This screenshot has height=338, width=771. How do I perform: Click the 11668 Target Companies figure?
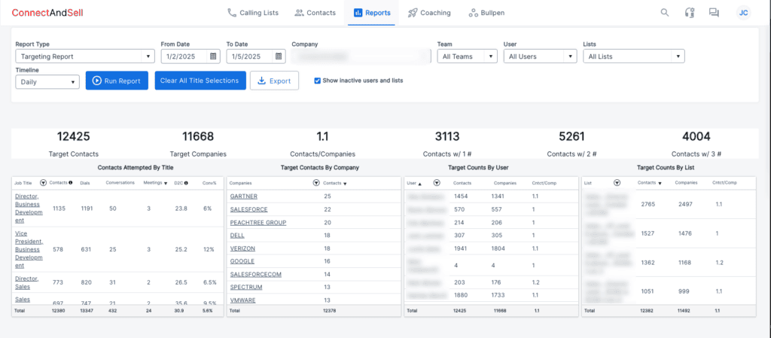click(x=198, y=137)
